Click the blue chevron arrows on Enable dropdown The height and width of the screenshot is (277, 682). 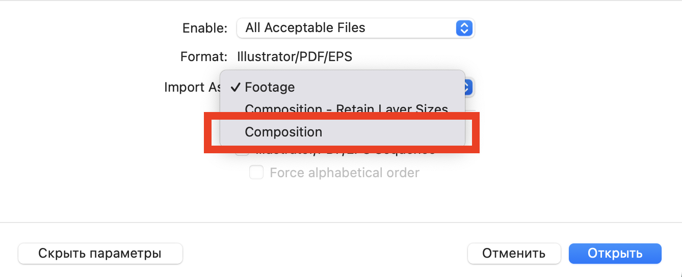point(463,28)
